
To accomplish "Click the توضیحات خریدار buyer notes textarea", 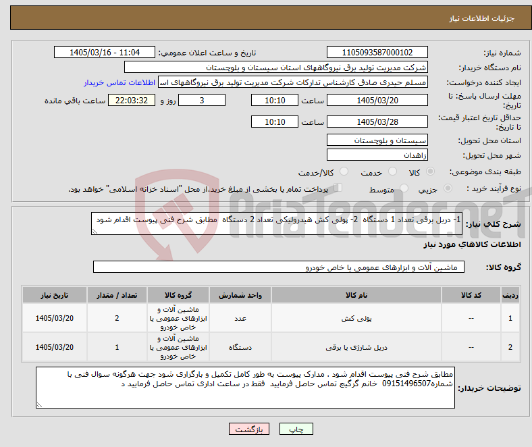I will point(245,388).
